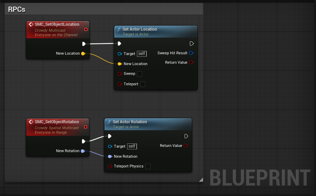Toggle the Sweep checkbox
The height and width of the screenshot is (196, 316).
[x=139, y=74]
